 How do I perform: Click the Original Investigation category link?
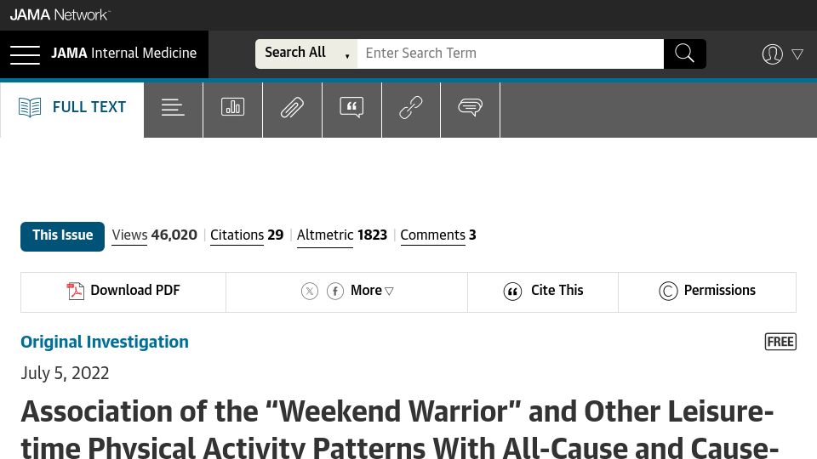pos(105,342)
